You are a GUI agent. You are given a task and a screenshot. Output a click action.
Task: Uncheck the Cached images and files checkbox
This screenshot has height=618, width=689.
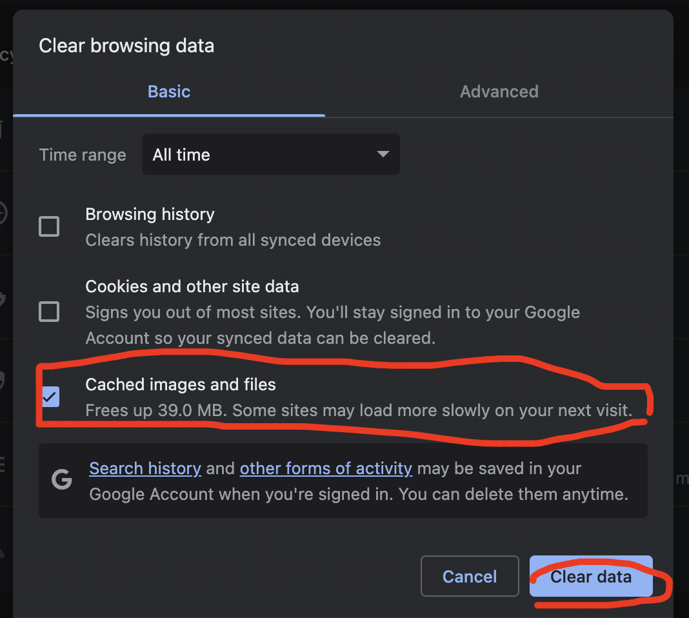pos(50,397)
